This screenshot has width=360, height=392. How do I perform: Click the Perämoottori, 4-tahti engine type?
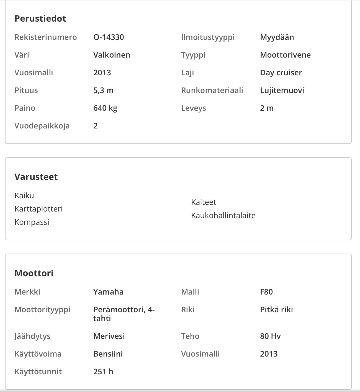[124, 314]
